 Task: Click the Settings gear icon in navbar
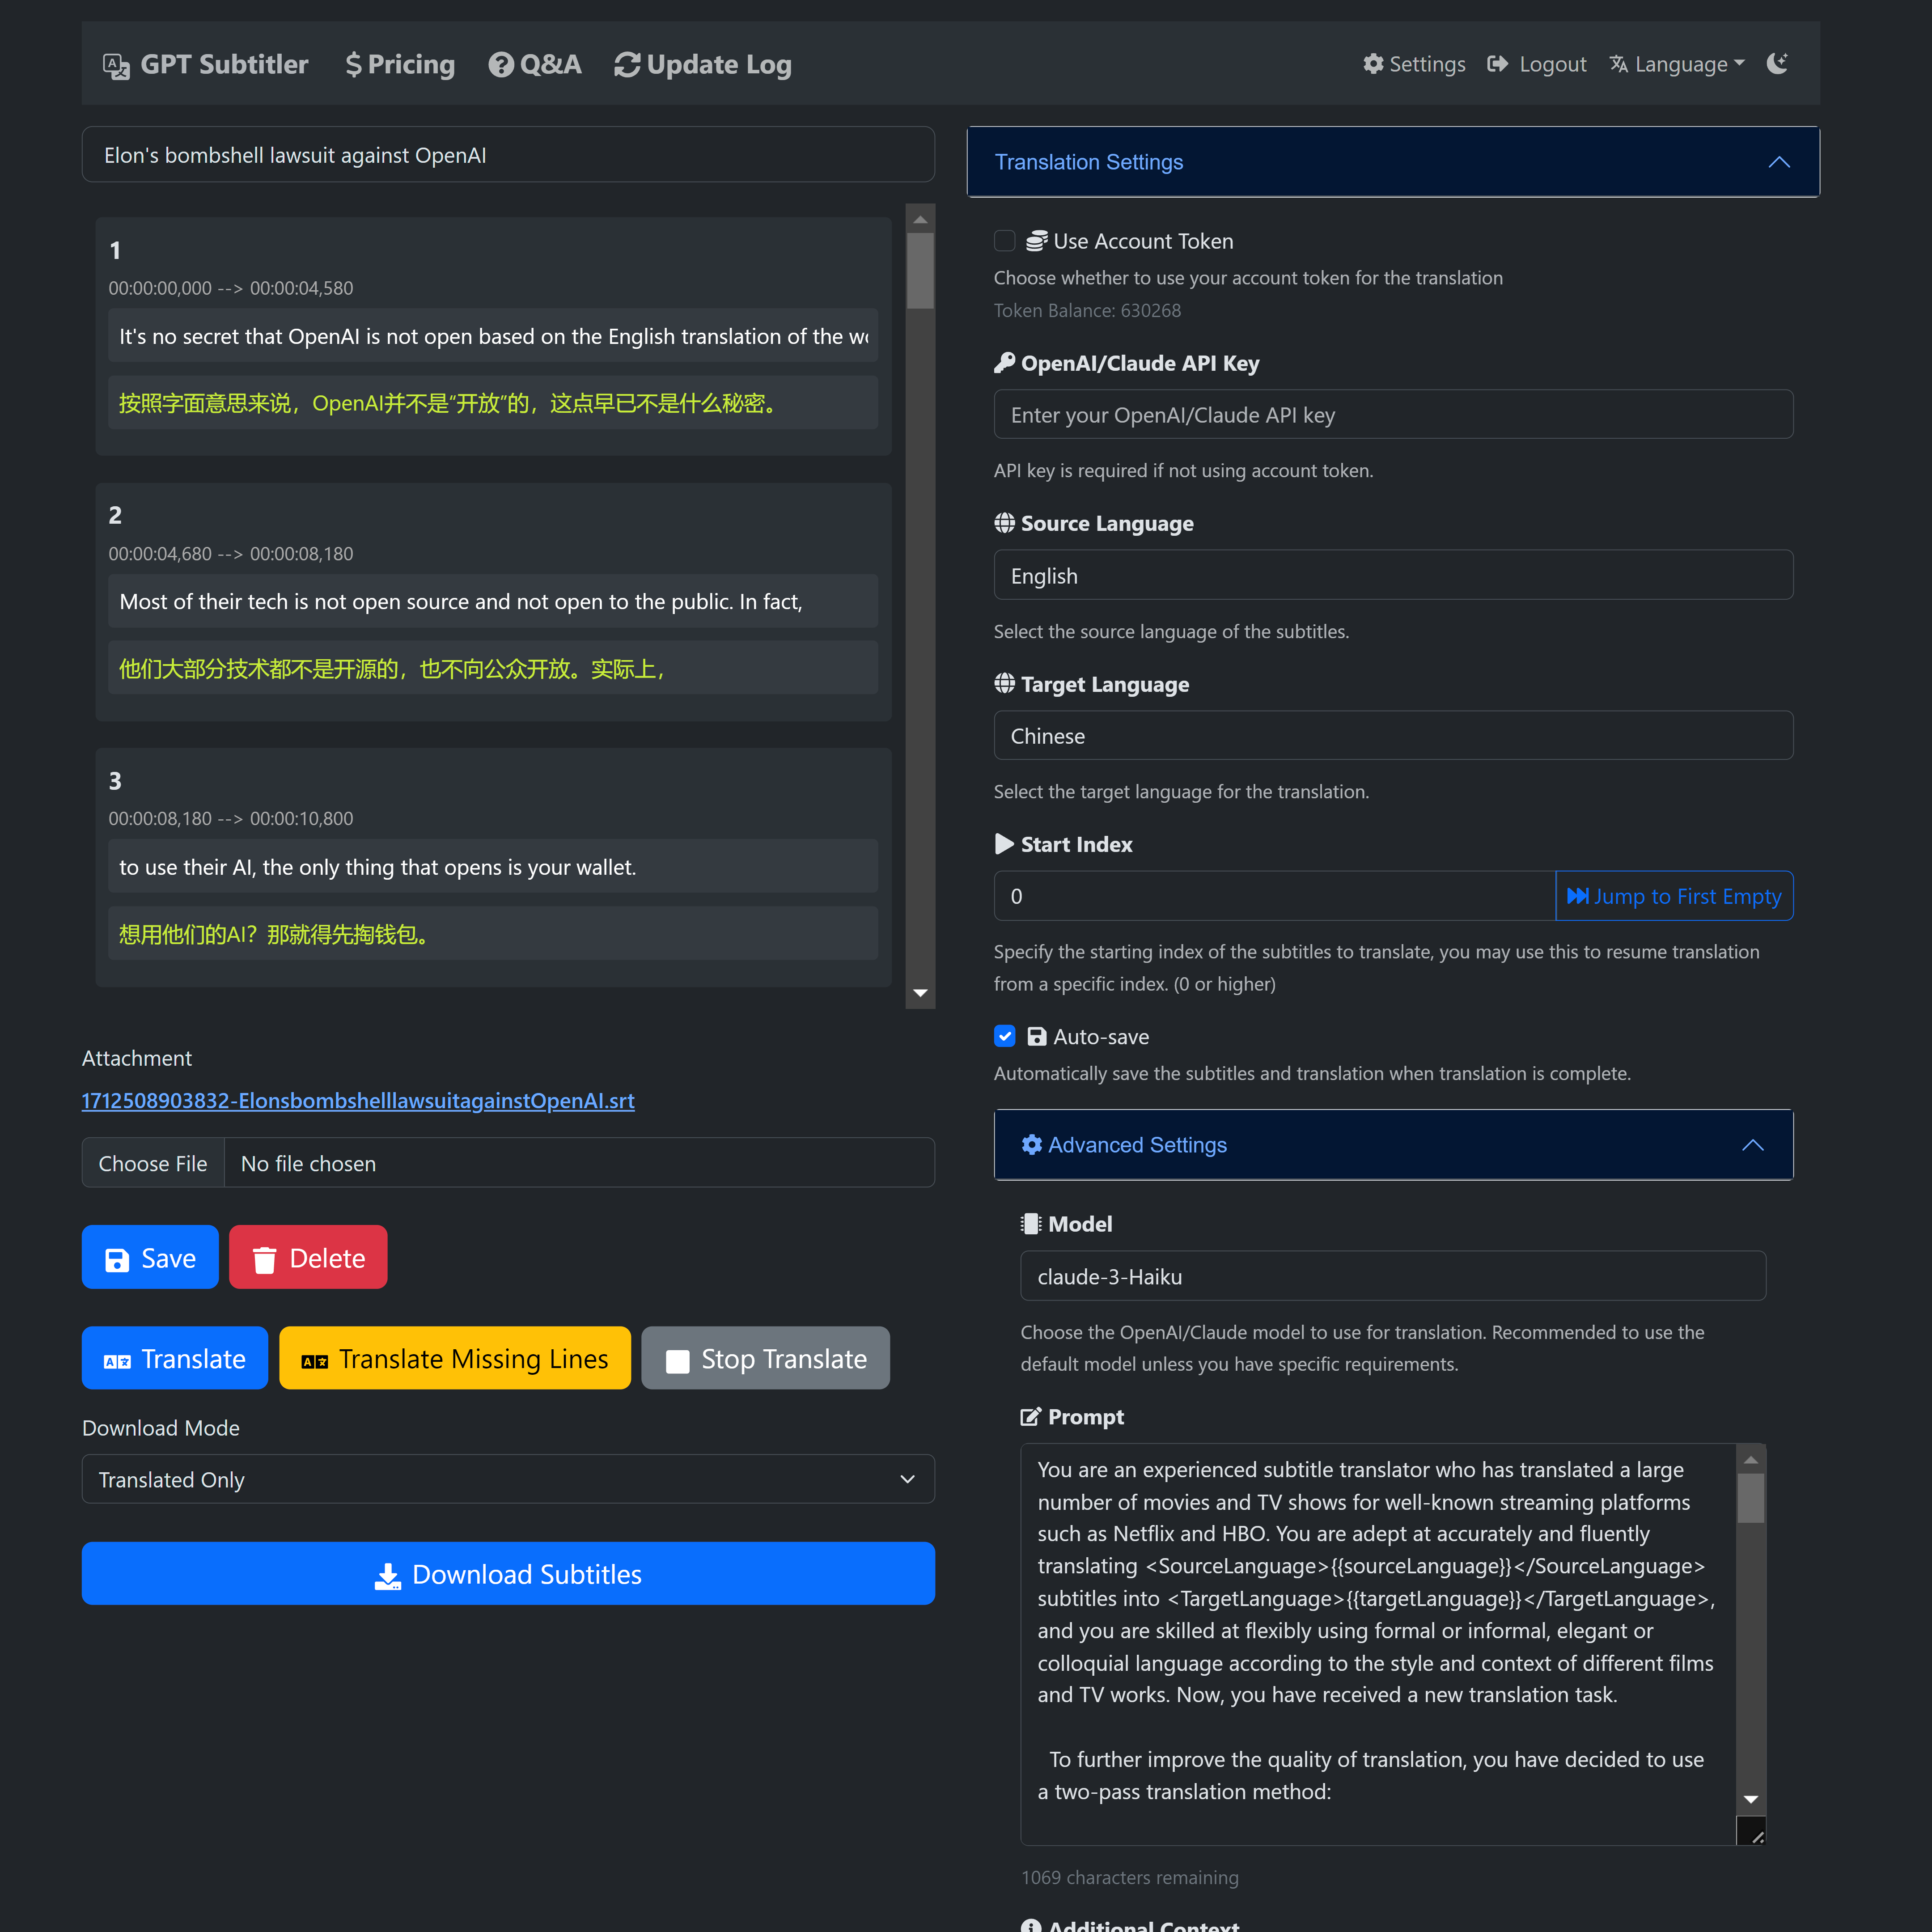(x=1373, y=64)
